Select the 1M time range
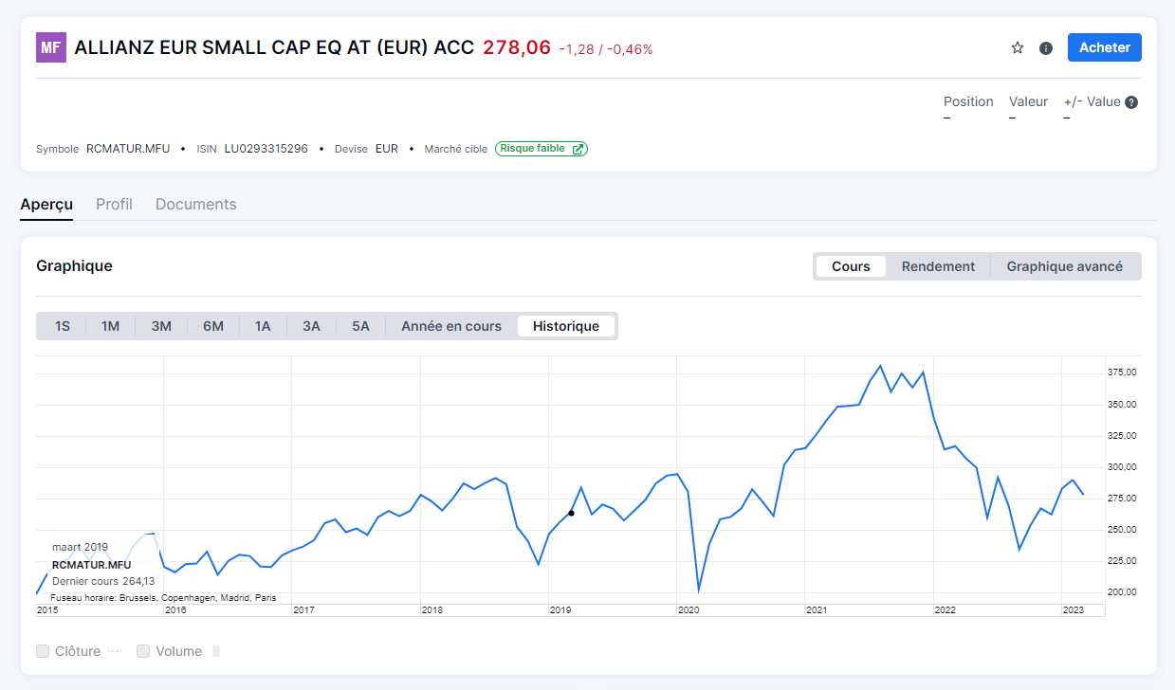Viewport: 1175px width, 690px height. coord(111,326)
